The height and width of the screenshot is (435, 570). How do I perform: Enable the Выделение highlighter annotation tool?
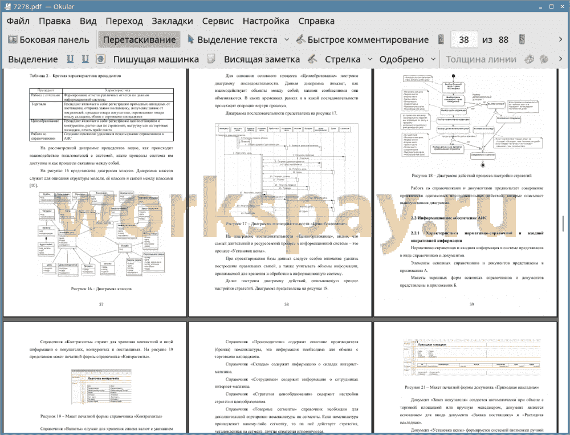point(32,59)
